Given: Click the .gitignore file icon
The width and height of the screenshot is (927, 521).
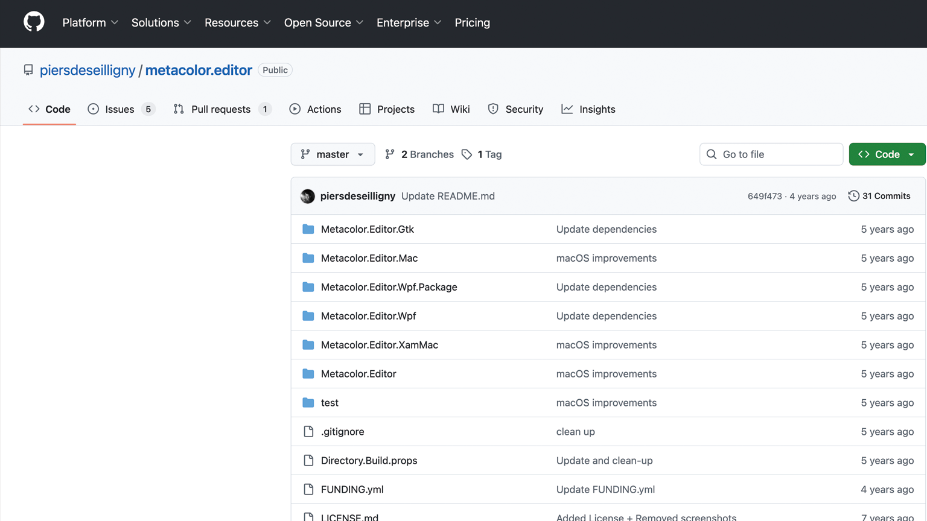Looking at the screenshot, I should point(308,432).
